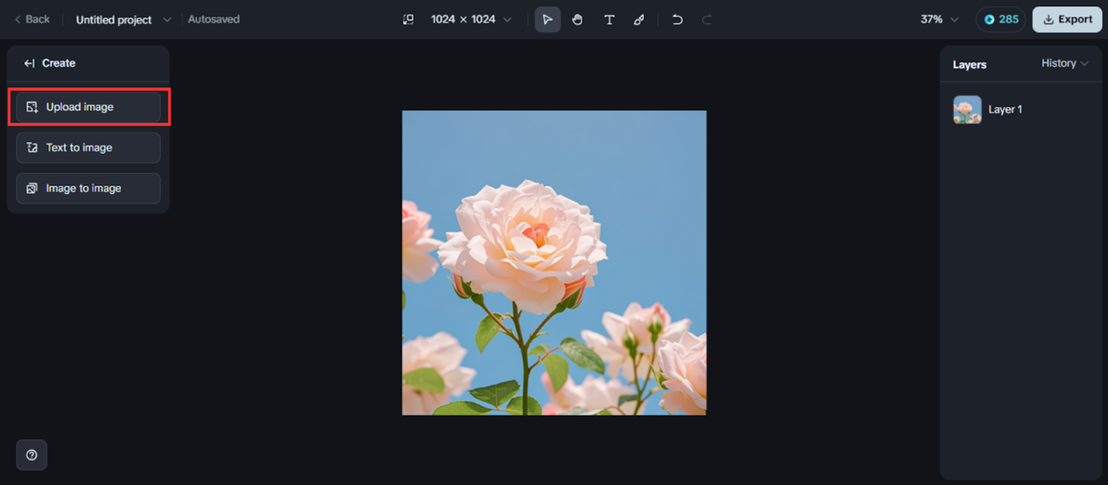1108x485 pixels.
Task: Click the canvas resize icon
Action: 409,19
